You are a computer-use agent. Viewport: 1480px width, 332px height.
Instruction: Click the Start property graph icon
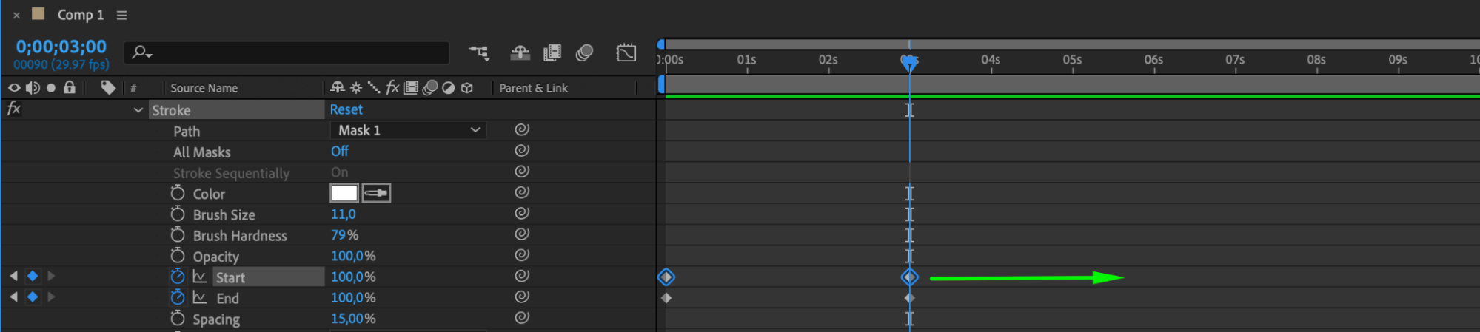pyautogui.click(x=199, y=277)
